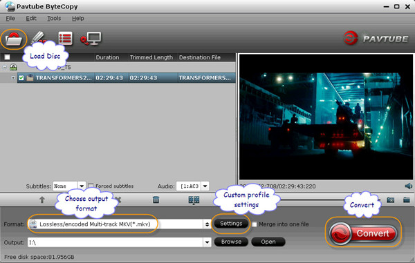Open the pencil Edit tool icon
The image size is (415, 263).
38,37
